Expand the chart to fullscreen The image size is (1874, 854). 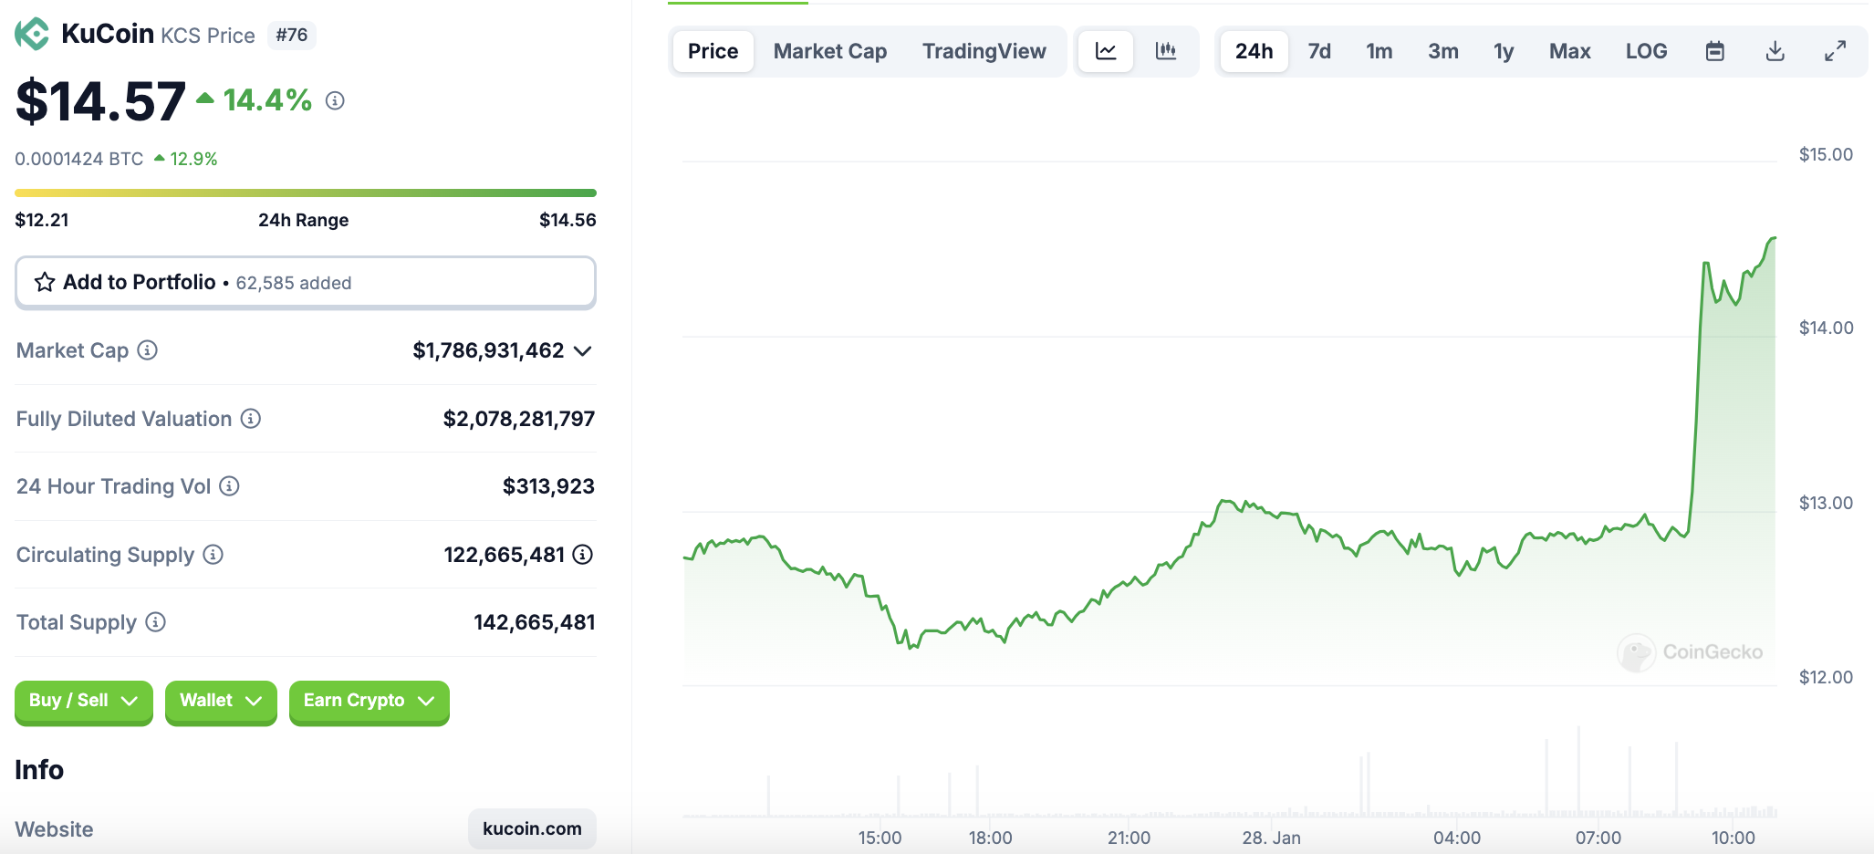(1835, 51)
